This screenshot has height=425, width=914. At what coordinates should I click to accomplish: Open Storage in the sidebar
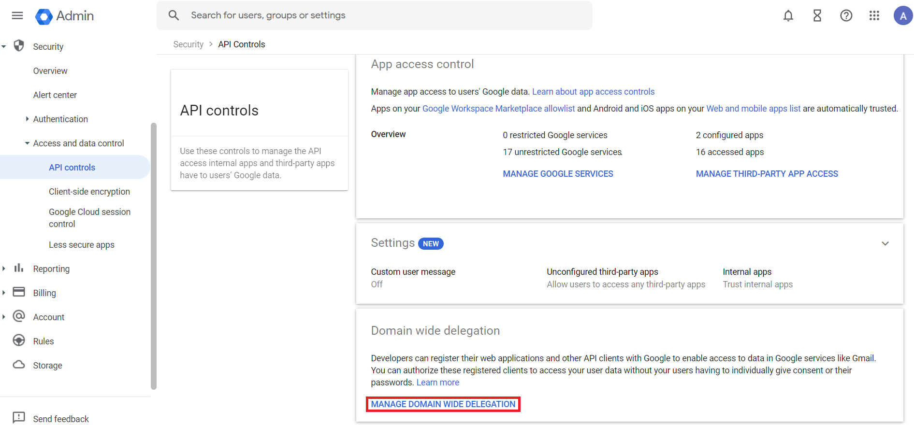(47, 366)
